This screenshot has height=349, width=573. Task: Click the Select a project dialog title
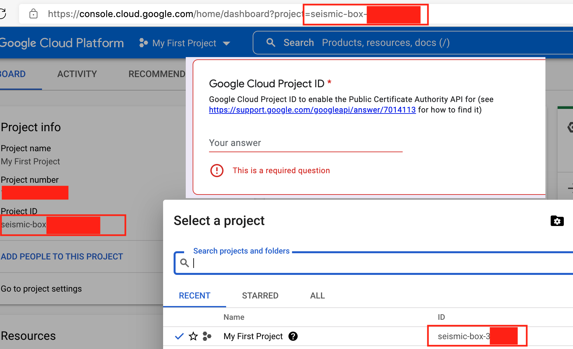pyautogui.click(x=219, y=221)
